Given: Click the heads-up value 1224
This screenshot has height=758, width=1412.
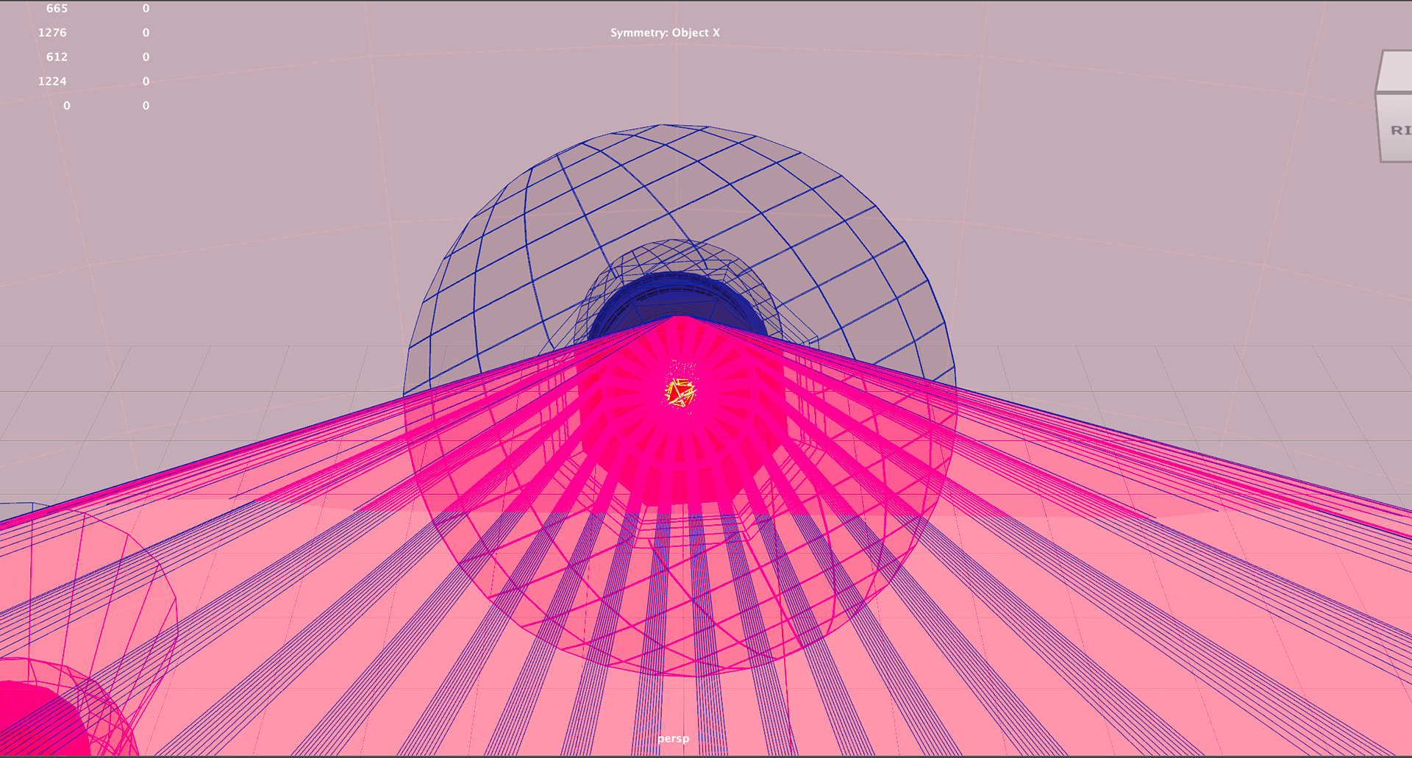Looking at the screenshot, I should coord(52,81).
